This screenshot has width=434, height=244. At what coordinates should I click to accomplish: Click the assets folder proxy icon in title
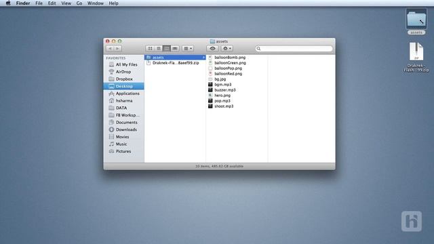coord(212,41)
